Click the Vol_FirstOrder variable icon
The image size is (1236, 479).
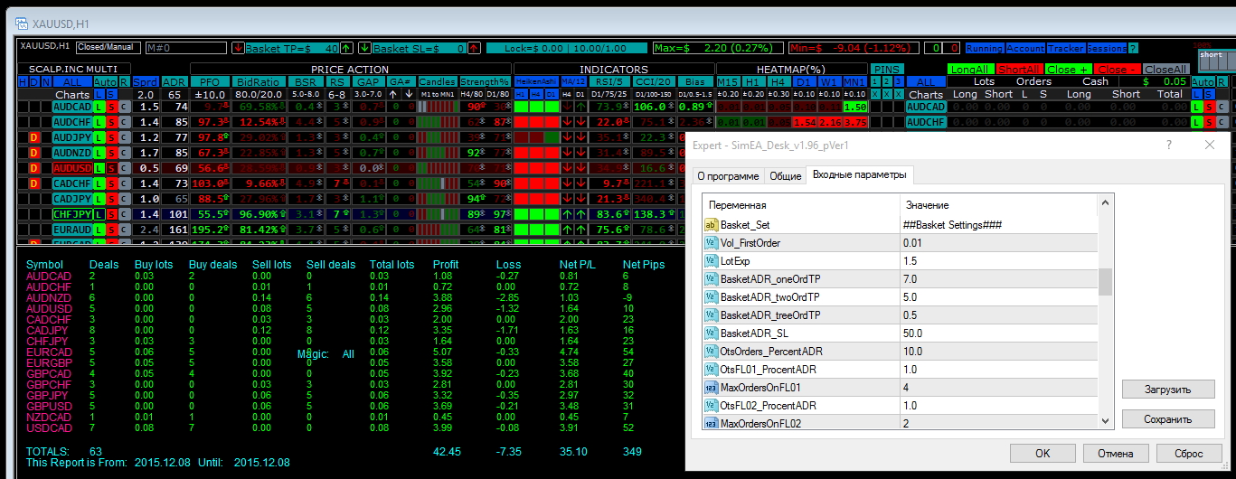click(x=712, y=243)
